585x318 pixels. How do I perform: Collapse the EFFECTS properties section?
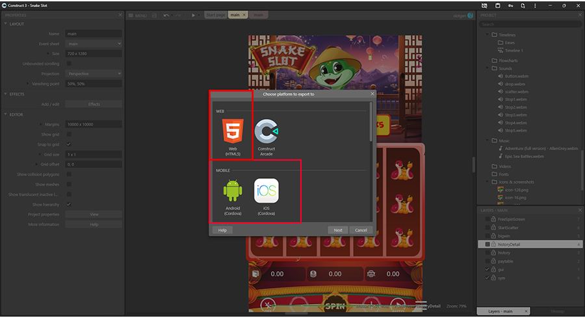[6, 94]
